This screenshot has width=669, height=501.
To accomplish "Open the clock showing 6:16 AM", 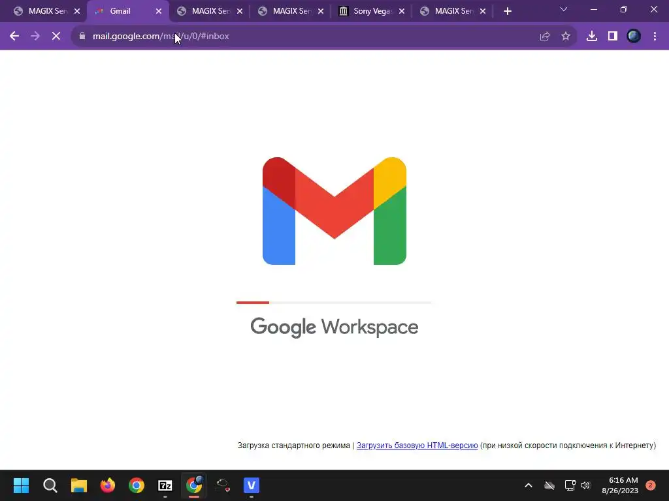I will tap(620, 485).
